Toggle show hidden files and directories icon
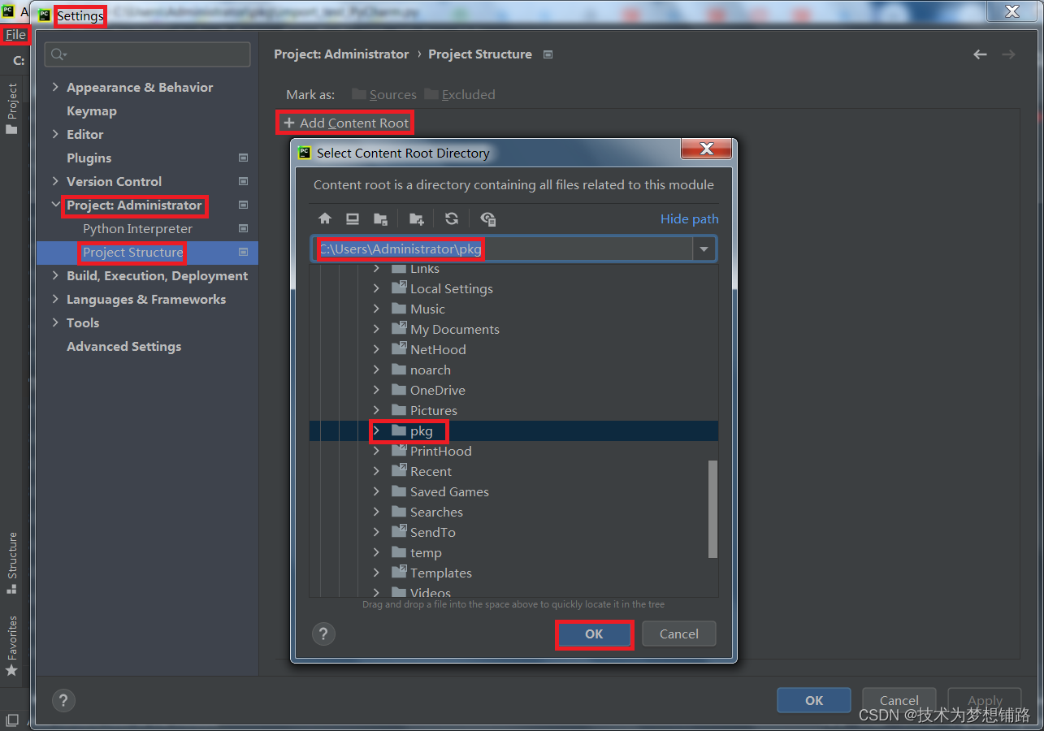 [488, 218]
